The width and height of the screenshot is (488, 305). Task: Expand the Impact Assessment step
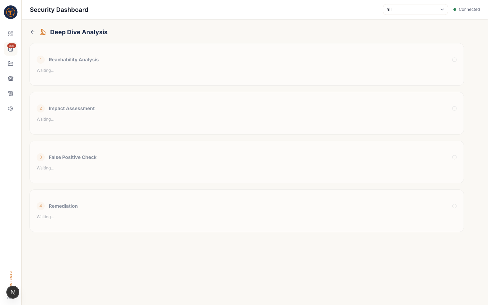click(x=72, y=108)
